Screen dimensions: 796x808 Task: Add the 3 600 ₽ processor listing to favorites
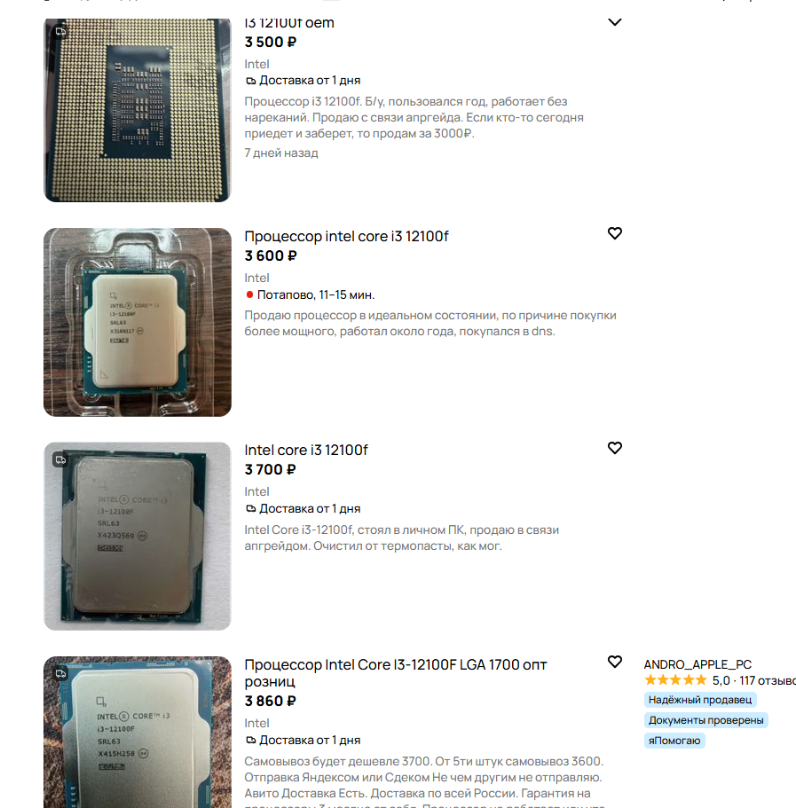(x=615, y=233)
